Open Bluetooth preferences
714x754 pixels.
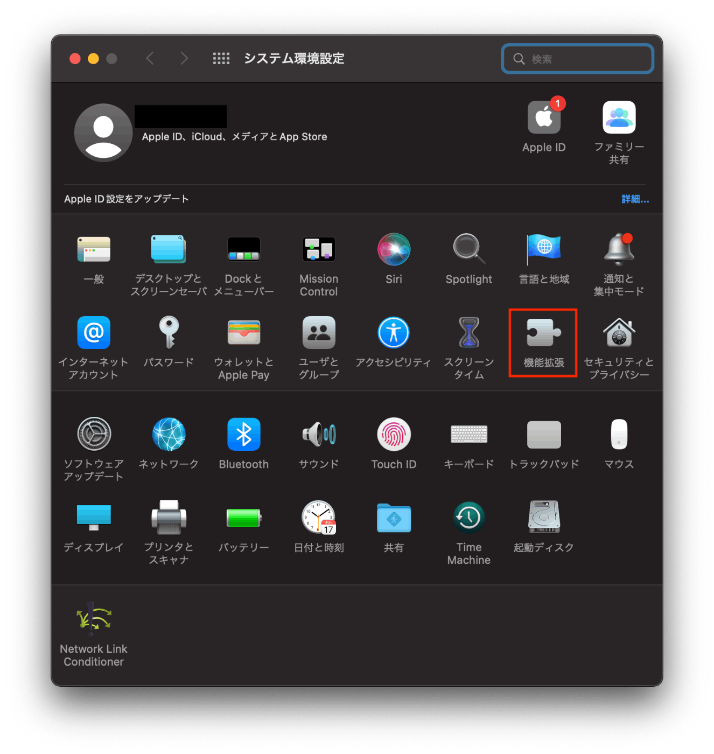pos(244,434)
